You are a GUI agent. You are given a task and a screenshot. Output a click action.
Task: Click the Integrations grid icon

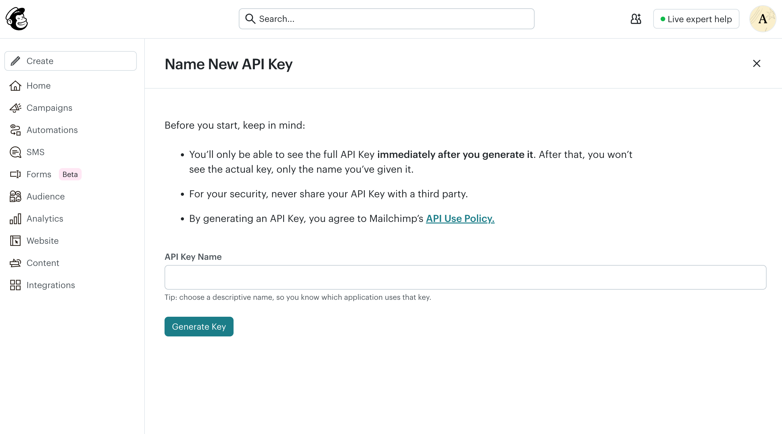(x=15, y=285)
